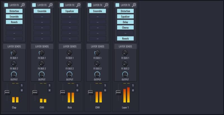Click the Output knob on Clap strip

(14, 74)
